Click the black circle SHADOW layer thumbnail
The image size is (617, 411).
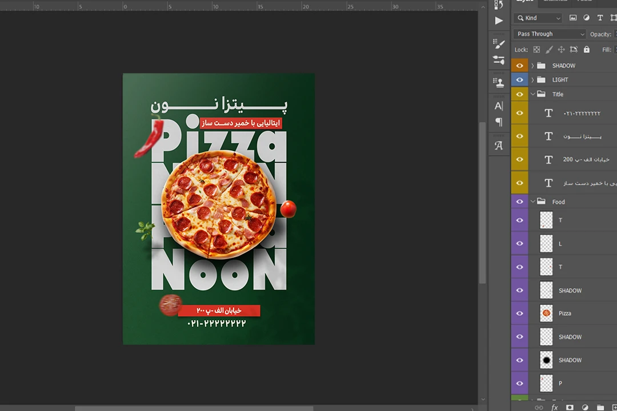[x=546, y=360]
